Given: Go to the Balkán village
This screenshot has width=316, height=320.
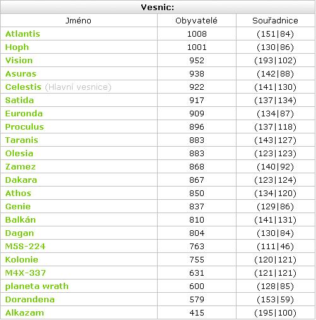Looking at the screenshot, I should (20, 220).
